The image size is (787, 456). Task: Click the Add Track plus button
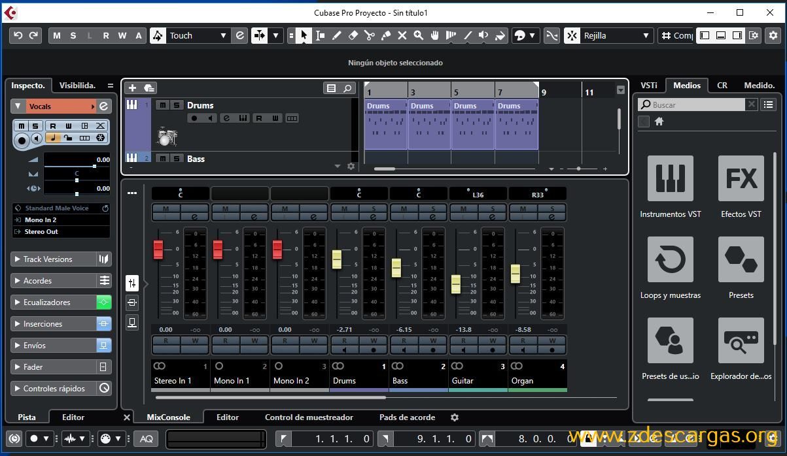(x=132, y=88)
